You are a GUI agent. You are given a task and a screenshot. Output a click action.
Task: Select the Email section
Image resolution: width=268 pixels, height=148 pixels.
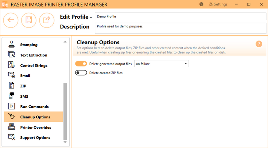click(34, 76)
